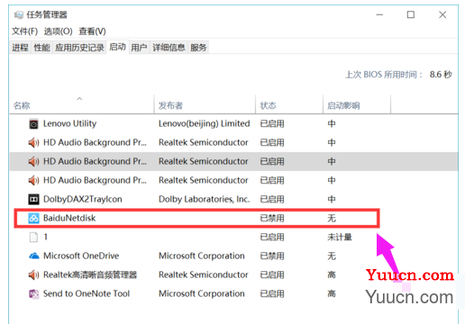The height and width of the screenshot is (324, 465).
Task: Switch to the 应用历史记录 tab
Action: point(79,48)
